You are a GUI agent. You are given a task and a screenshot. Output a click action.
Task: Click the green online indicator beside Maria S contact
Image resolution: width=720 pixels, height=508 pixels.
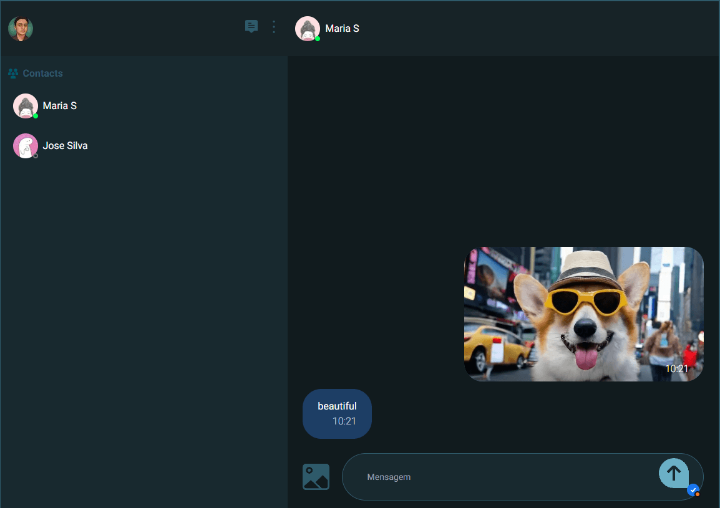point(34,114)
